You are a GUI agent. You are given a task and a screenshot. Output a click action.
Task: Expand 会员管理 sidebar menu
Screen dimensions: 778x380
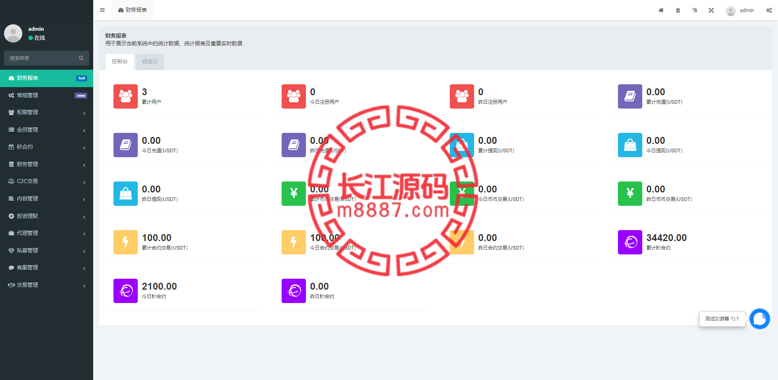tap(47, 130)
